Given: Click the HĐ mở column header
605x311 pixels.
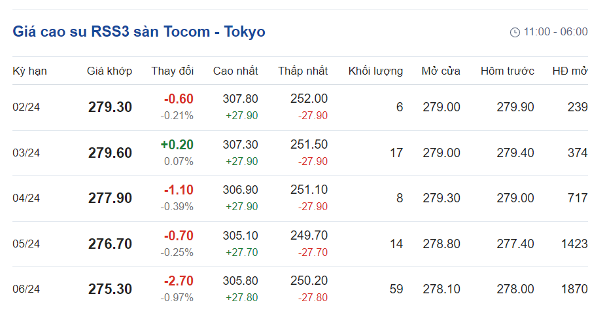Looking at the screenshot, I should (x=570, y=71).
